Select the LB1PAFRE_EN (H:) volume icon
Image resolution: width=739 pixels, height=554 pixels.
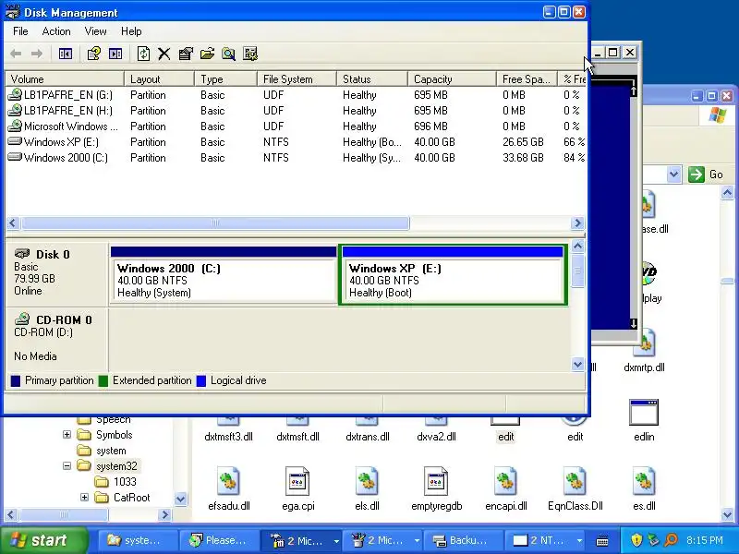coord(15,110)
